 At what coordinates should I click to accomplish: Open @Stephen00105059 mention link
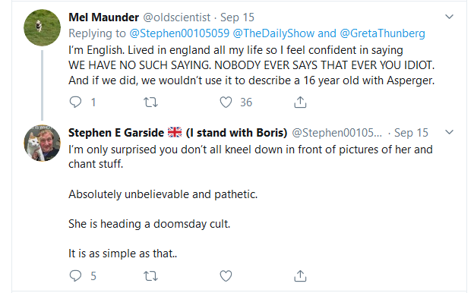coord(179,33)
